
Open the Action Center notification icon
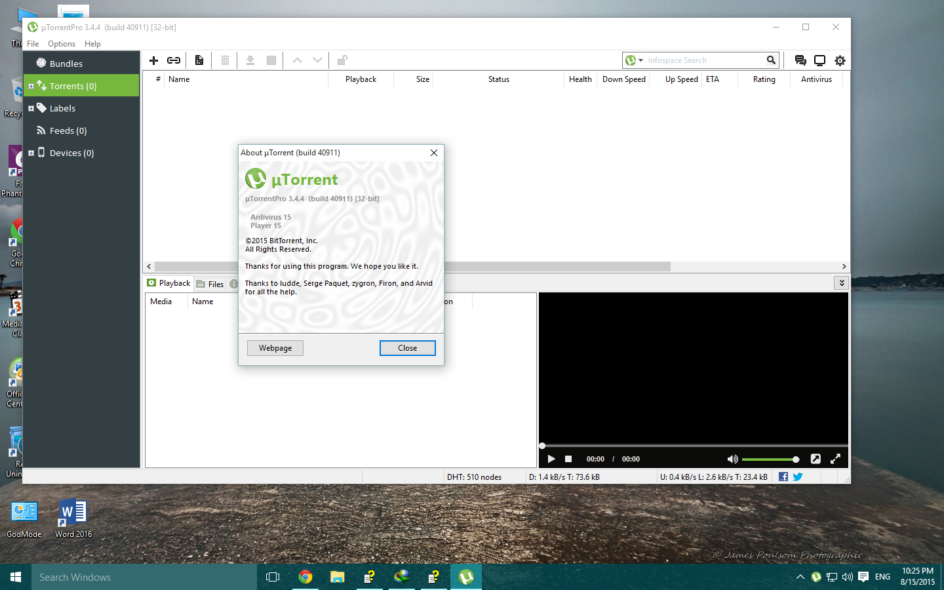[x=863, y=577]
